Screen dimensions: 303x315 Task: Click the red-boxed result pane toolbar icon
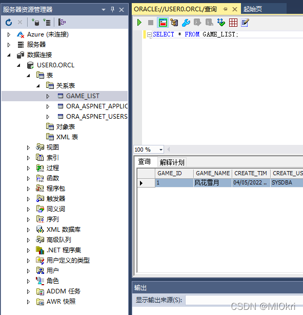click(163, 23)
